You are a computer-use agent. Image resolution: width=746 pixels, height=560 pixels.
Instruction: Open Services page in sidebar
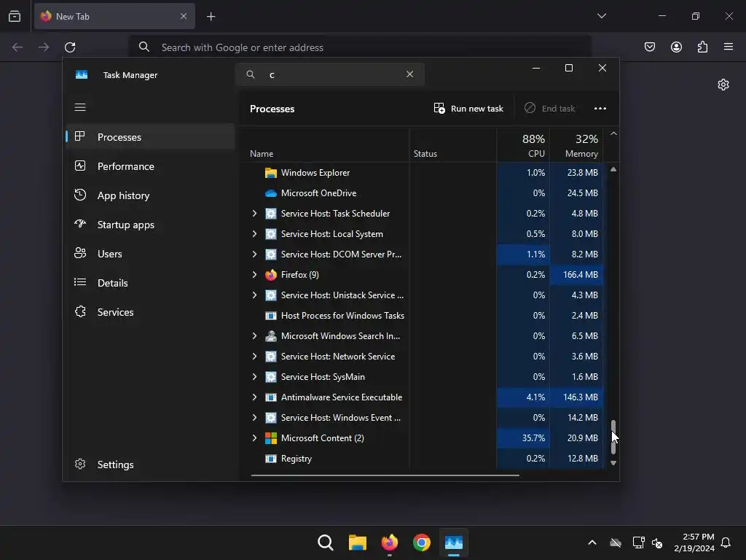click(x=150, y=312)
